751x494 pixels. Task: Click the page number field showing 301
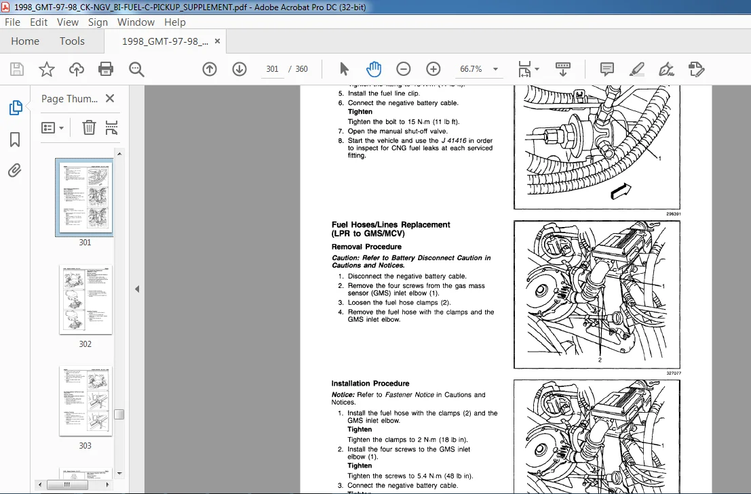(272, 69)
